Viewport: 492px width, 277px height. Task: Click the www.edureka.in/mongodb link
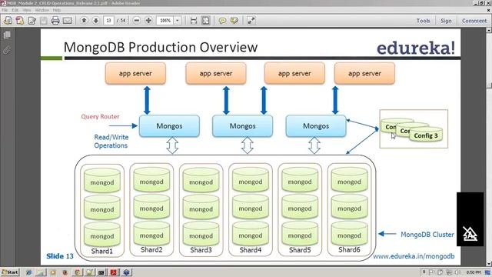pos(414,256)
